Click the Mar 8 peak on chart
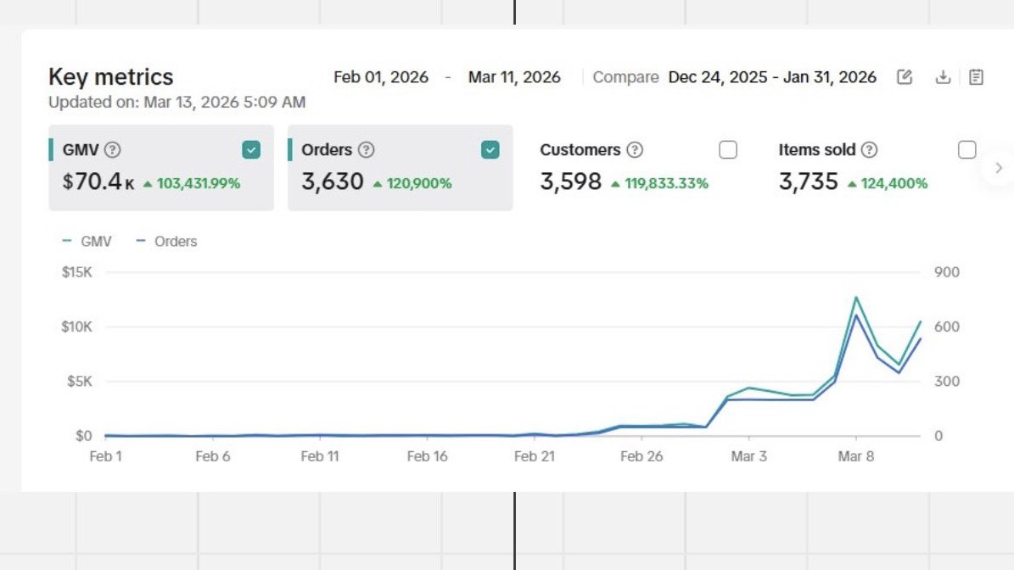This screenshot has width=1014, height=570. (856, 299)
